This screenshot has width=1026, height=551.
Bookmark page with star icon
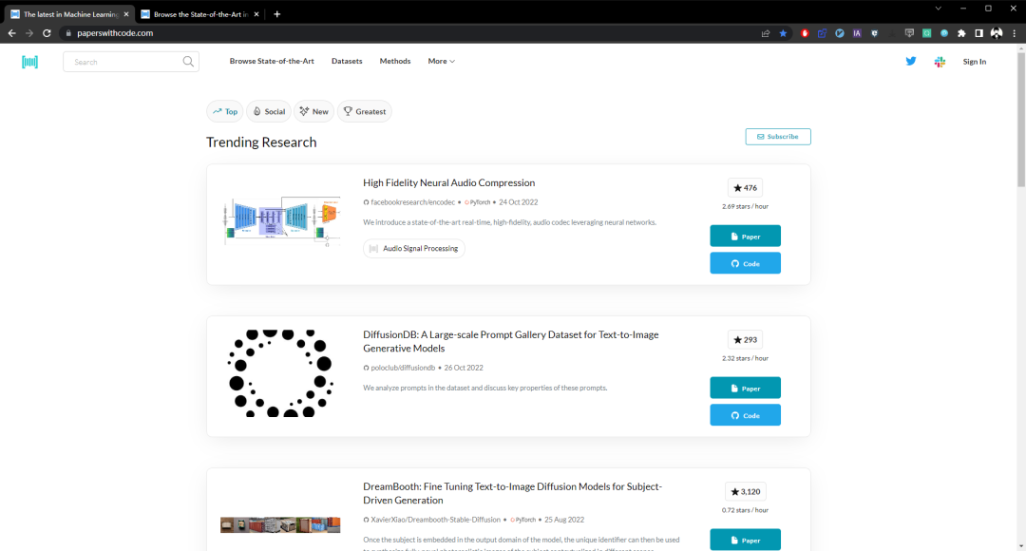(783, 32)
